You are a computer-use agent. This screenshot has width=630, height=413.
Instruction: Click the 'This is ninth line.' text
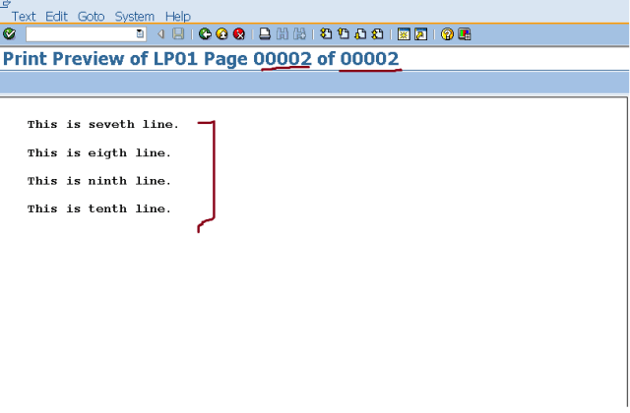[99, 181]
